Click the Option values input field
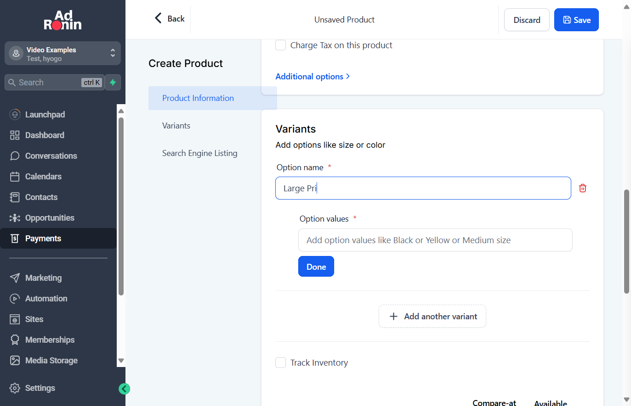The height and width of the screenshot is (406, 631). (x=435, y=240)
